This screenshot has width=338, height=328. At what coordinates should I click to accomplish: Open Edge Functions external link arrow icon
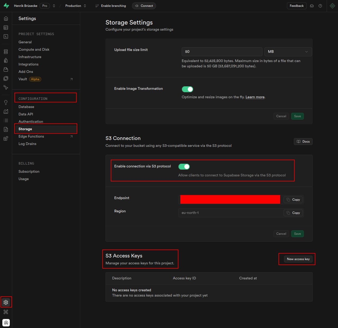71,137
